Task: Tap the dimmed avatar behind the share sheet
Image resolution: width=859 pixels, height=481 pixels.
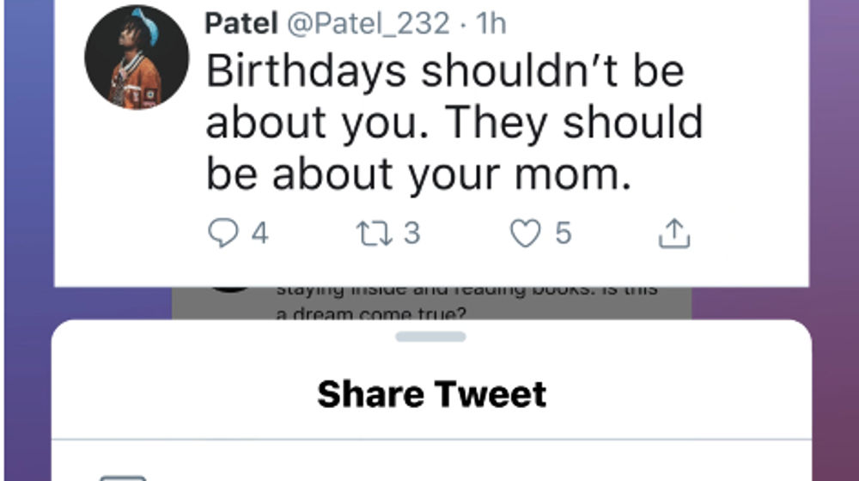Action: [228, 292]
